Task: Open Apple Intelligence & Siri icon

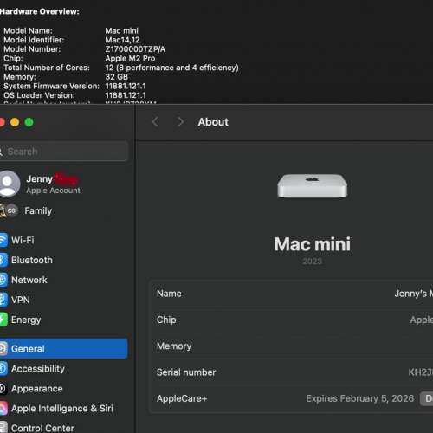Action: [x=3, y=409]
